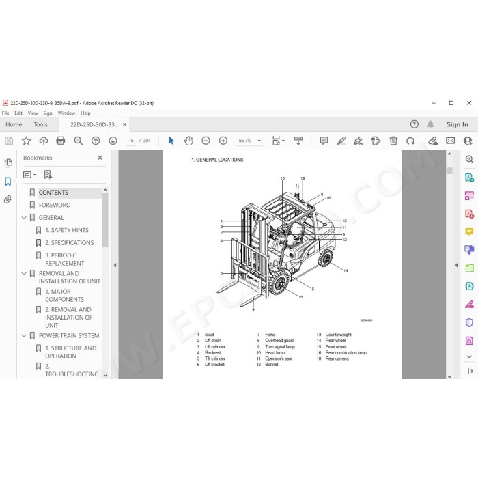Jump to 1. SAFETY HINTS bookmark
Image resolution: width=478 pixels, height=478 pixels.
click(67, 230)
